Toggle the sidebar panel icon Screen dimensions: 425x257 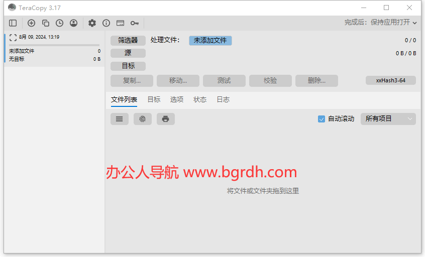coord(13,23)
